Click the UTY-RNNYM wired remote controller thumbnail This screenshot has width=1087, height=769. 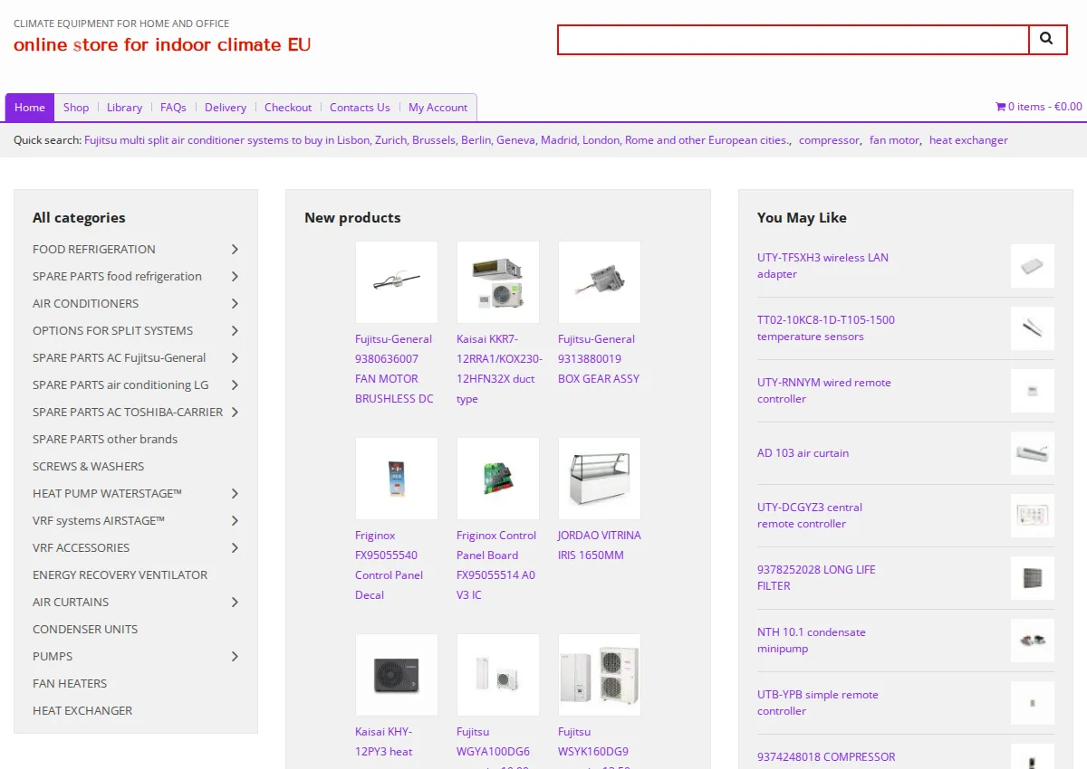click(x=1033, y=391)
